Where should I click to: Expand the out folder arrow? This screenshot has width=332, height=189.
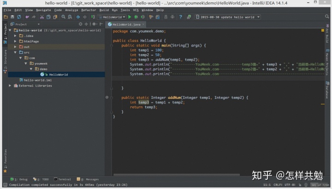pos(15,47)
